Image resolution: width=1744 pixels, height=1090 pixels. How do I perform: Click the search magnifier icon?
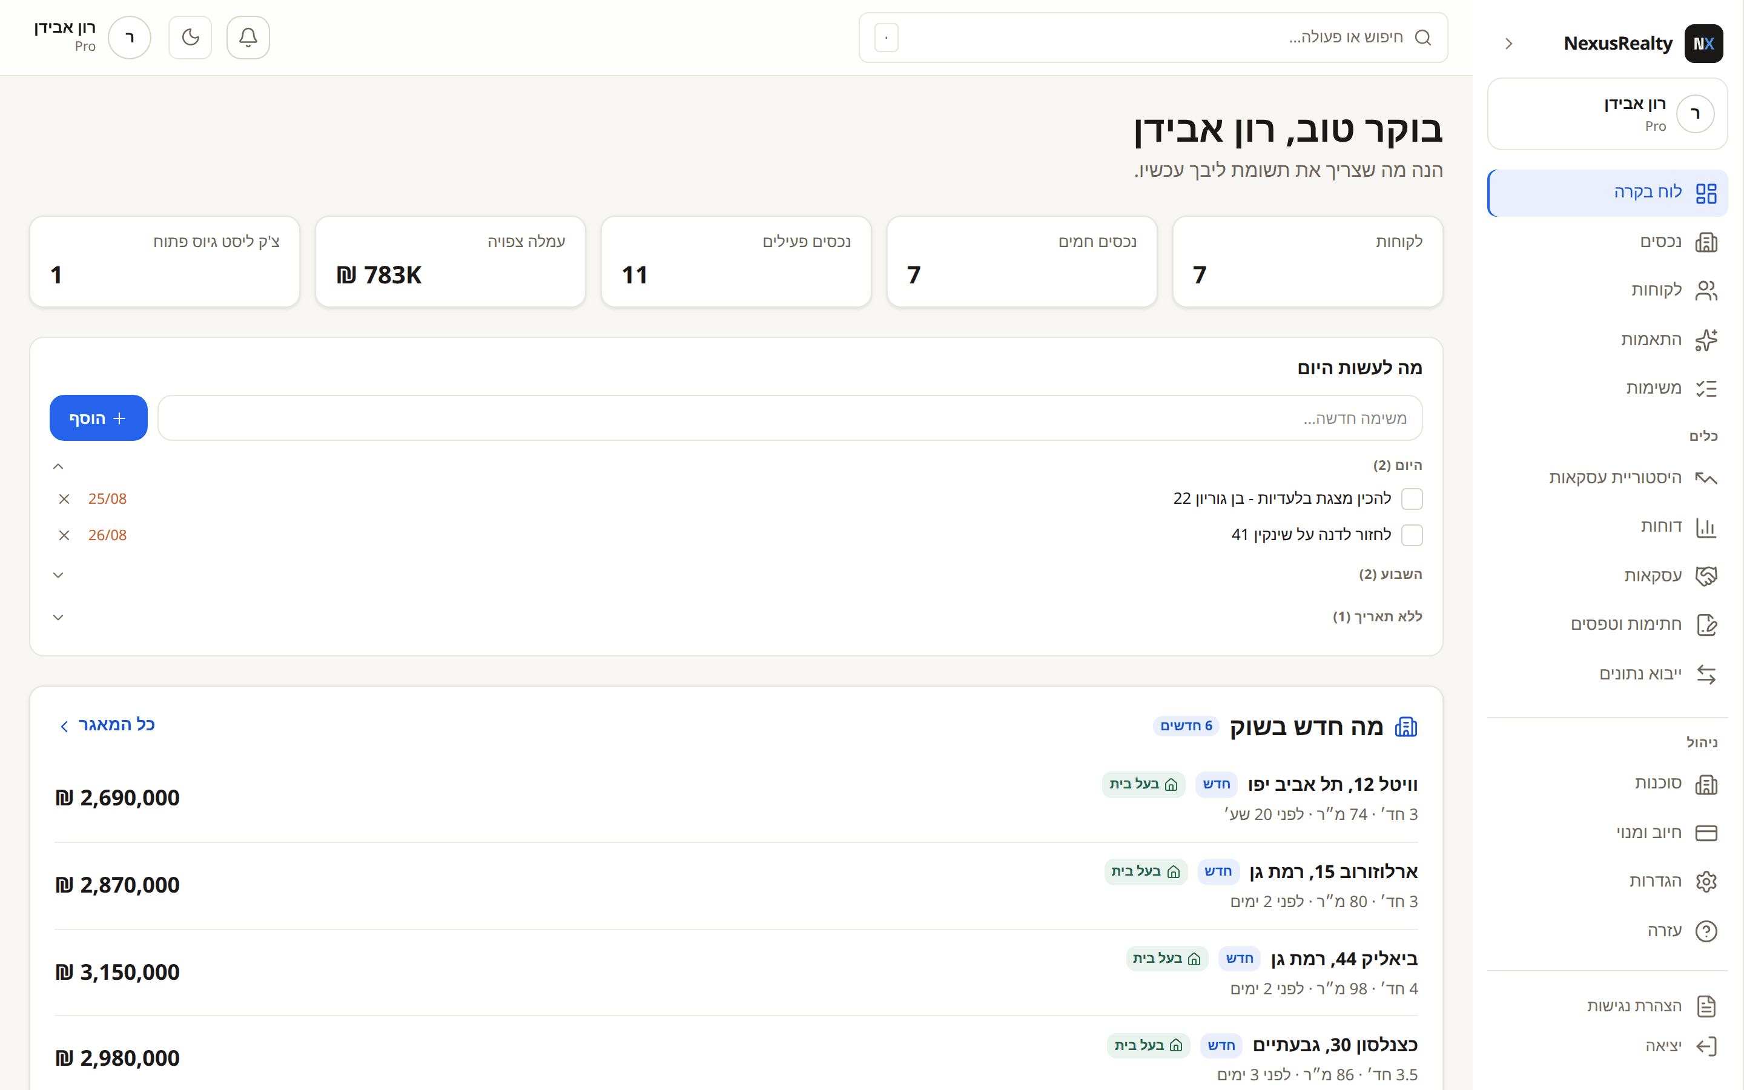[x=1422, y=38]
